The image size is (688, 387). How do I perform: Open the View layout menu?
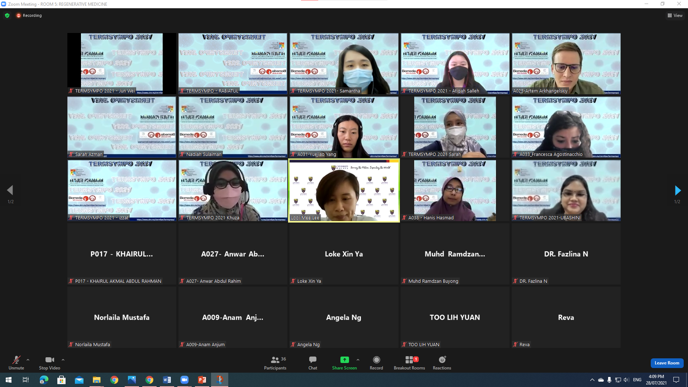(675, 15)
